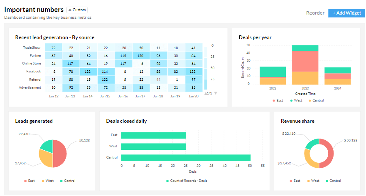Viewport: 366px width, 196px height.
Task: Toggle East legend in Revenue share
Action: [295, 181]
